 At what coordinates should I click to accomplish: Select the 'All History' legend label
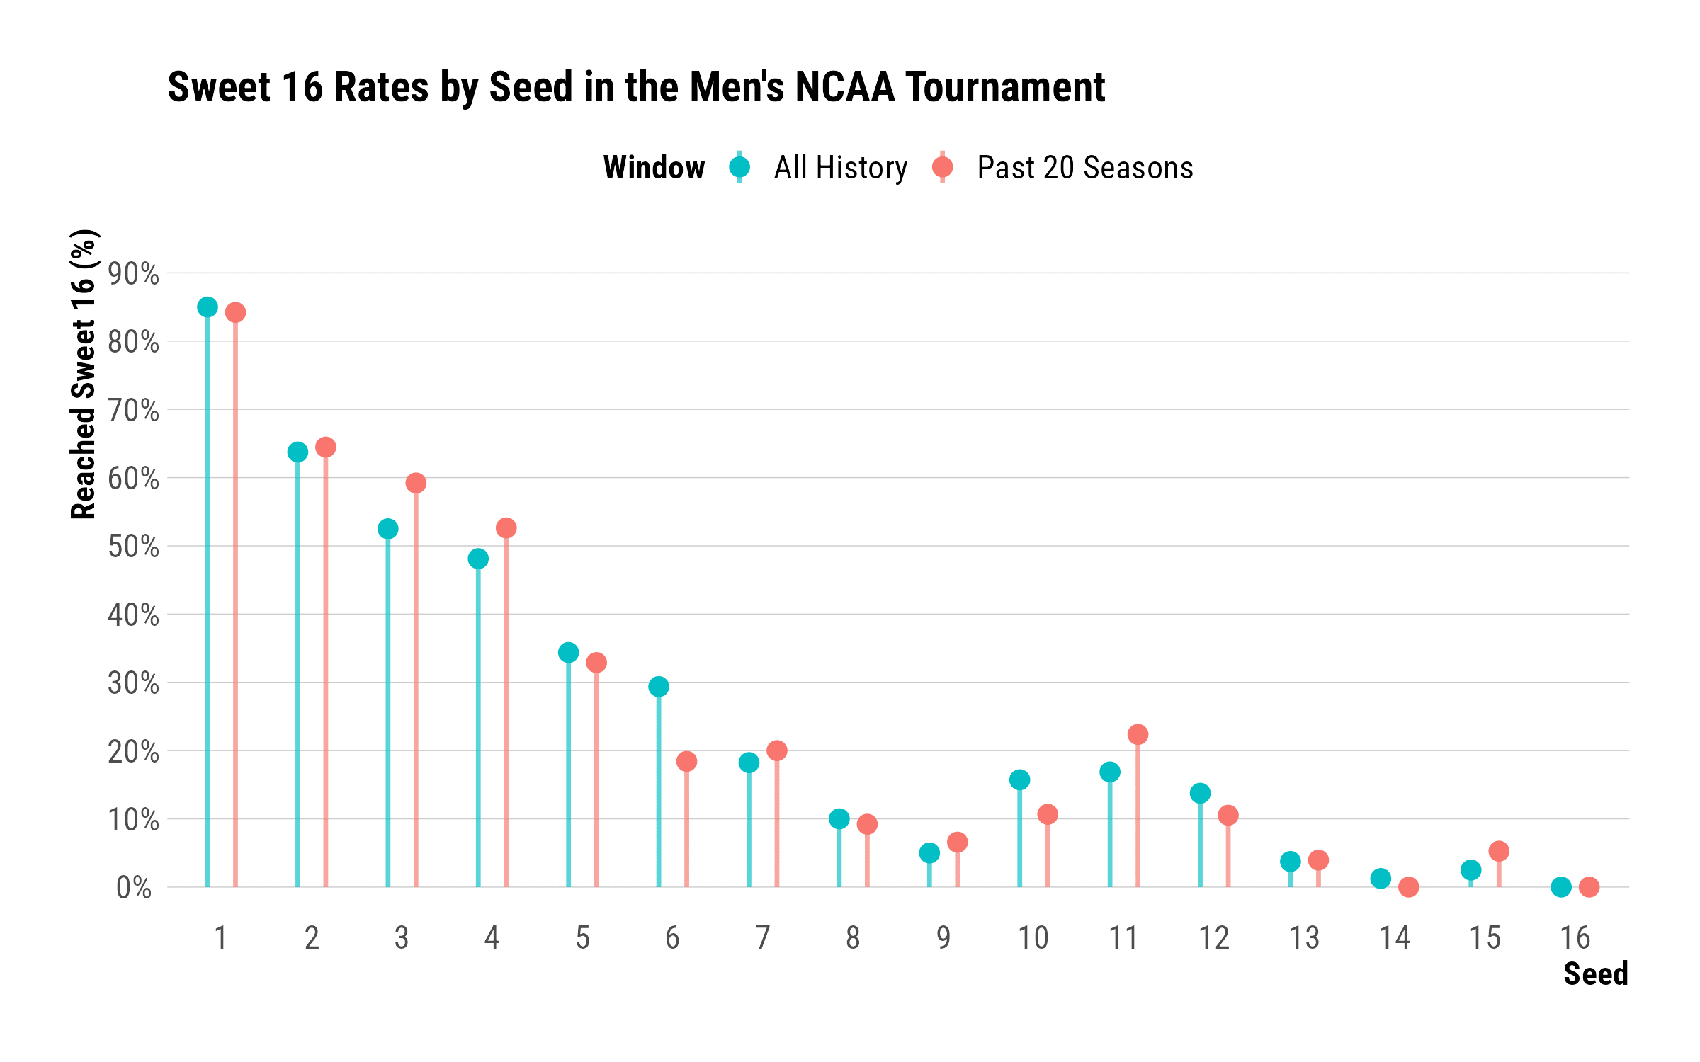pos(840,168)
